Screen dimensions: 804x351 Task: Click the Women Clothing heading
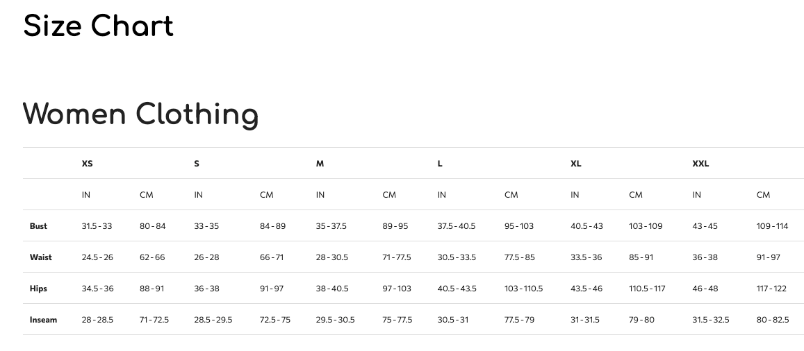(140, 114)
